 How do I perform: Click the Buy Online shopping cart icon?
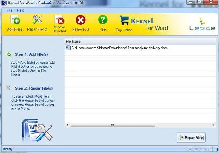(124, 20)
